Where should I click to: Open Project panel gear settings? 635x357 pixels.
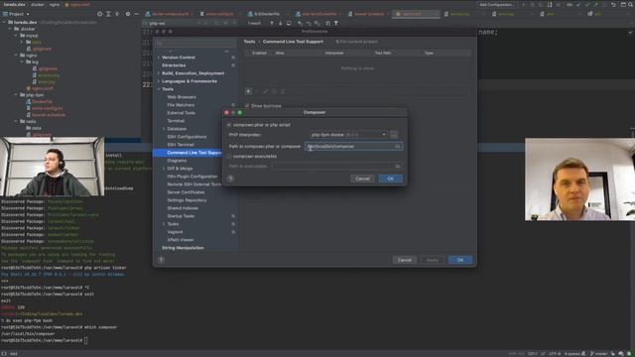tap(128, 14)
